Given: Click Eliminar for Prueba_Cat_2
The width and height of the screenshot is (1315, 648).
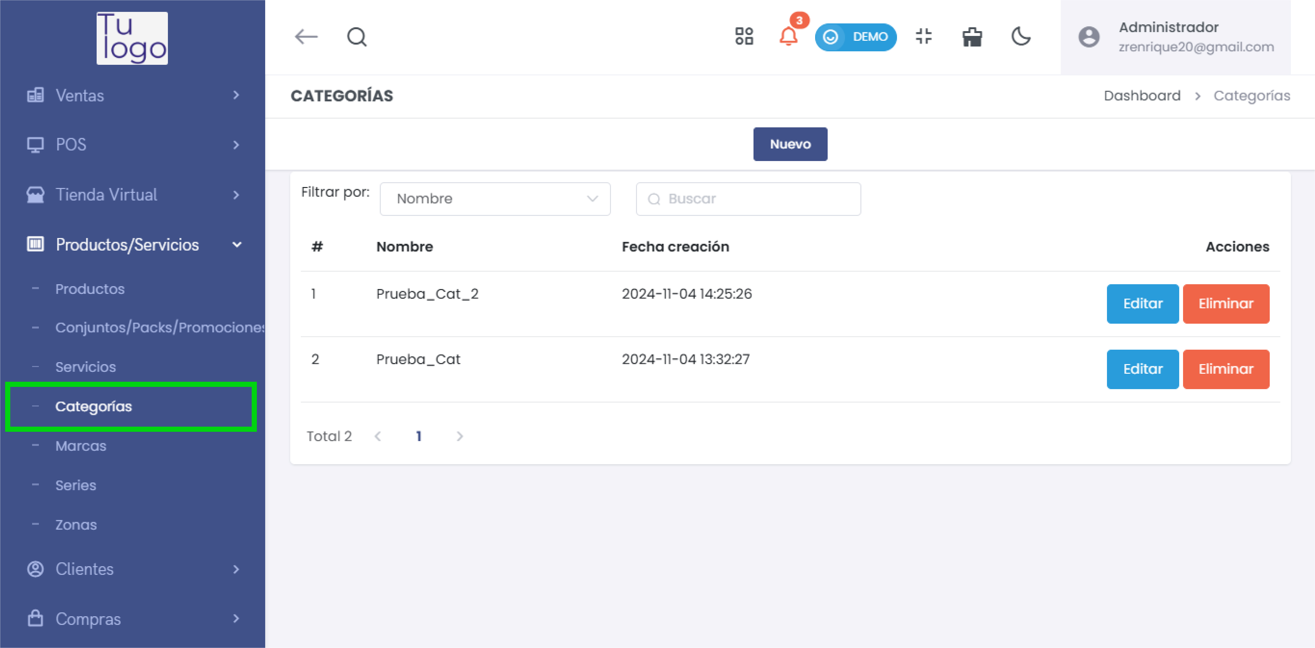Looking at the screenshot, I should (1226, 303).
